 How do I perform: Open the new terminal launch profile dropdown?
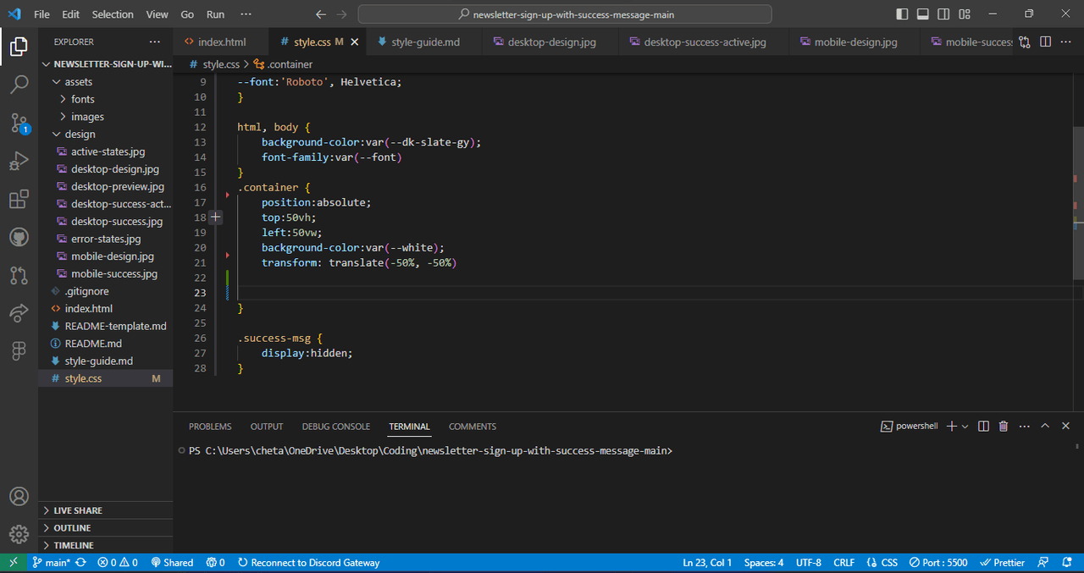[965, 427]
